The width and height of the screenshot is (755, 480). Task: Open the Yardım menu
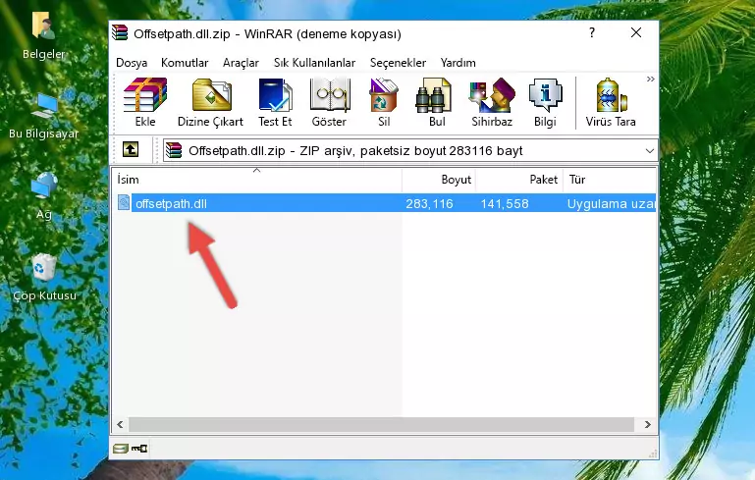pos(458,63)
